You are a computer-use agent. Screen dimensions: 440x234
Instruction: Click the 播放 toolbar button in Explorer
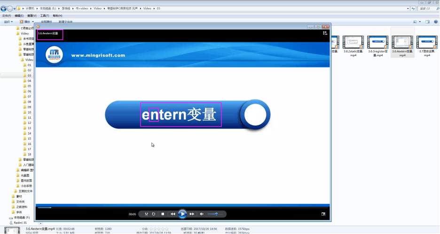click(25, 22)
